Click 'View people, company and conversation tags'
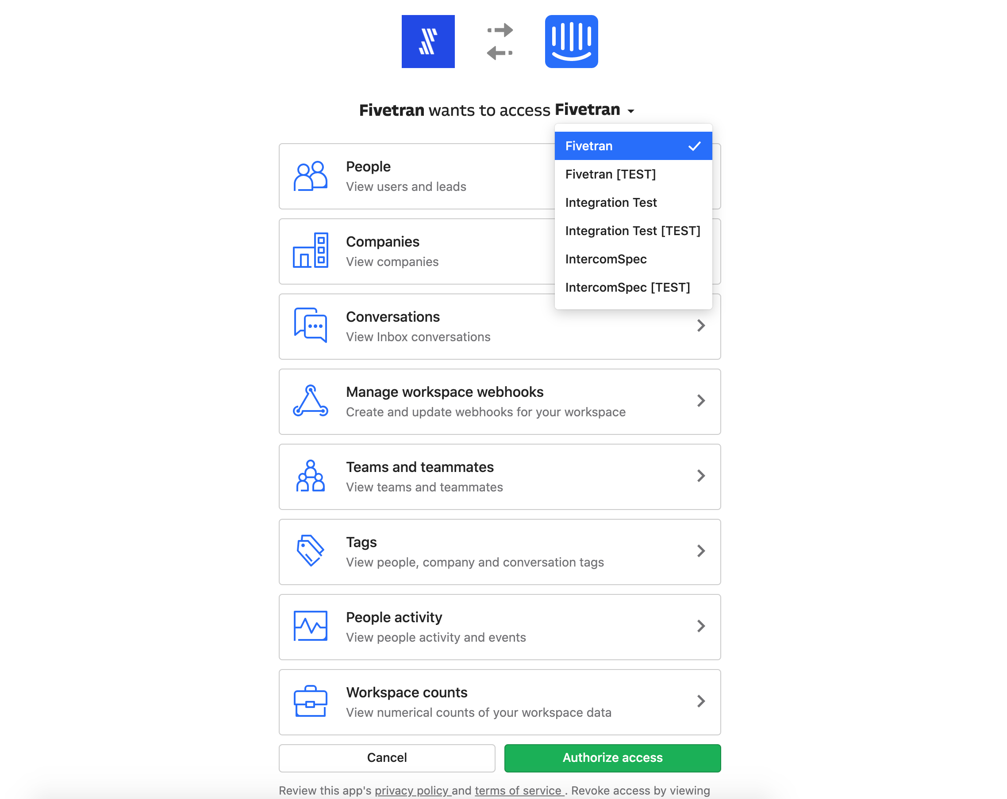Viewport: 1007px width, 799px height. click(x=475, y=562)
